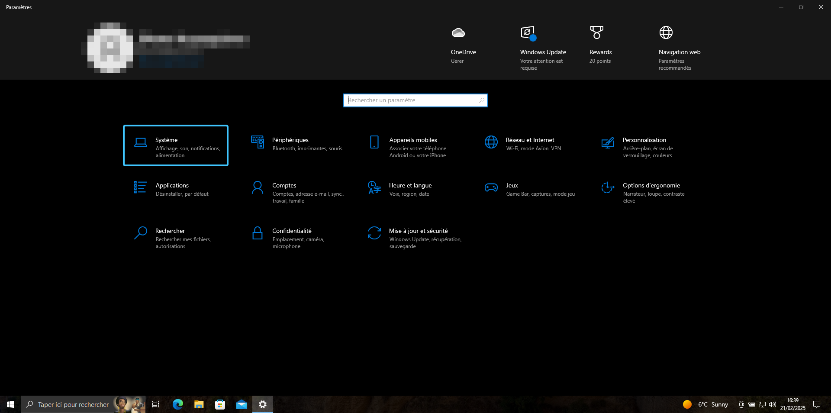The image size is (831, 413).
Task: Open the Navigation web globe icon
Action: tap(666, 32)
